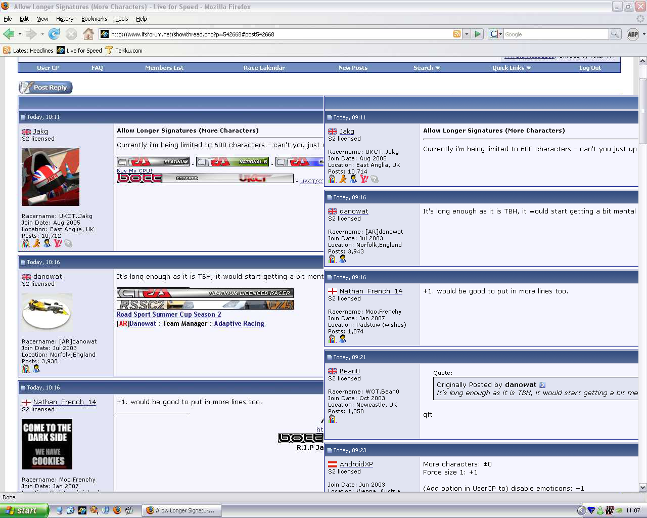The height and width of the screenshot is (518, 647).
Task: Click the Forward arrow in the toolbar
Action: point(31,34)
